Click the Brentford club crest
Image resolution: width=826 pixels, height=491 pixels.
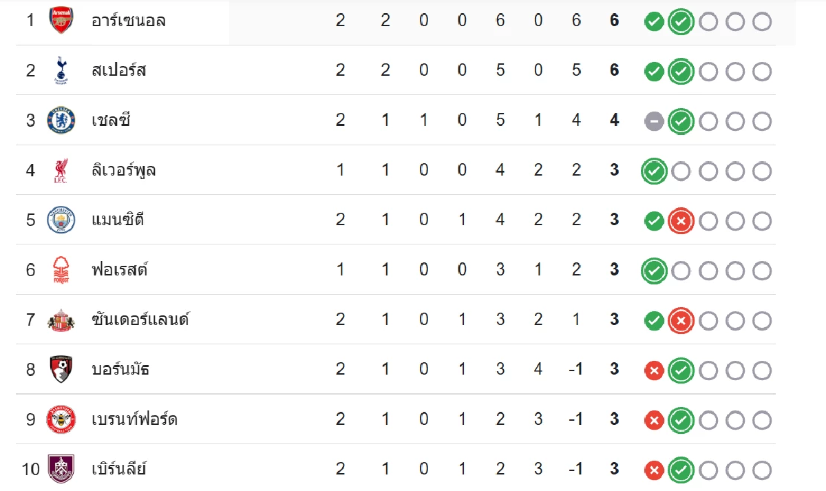coord(61,419)
